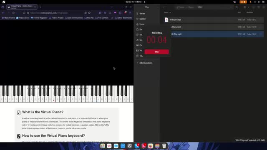The height and width of the screenshot is (150, 267).
Task: Stop the audio recording
Action: click(157, 52)
